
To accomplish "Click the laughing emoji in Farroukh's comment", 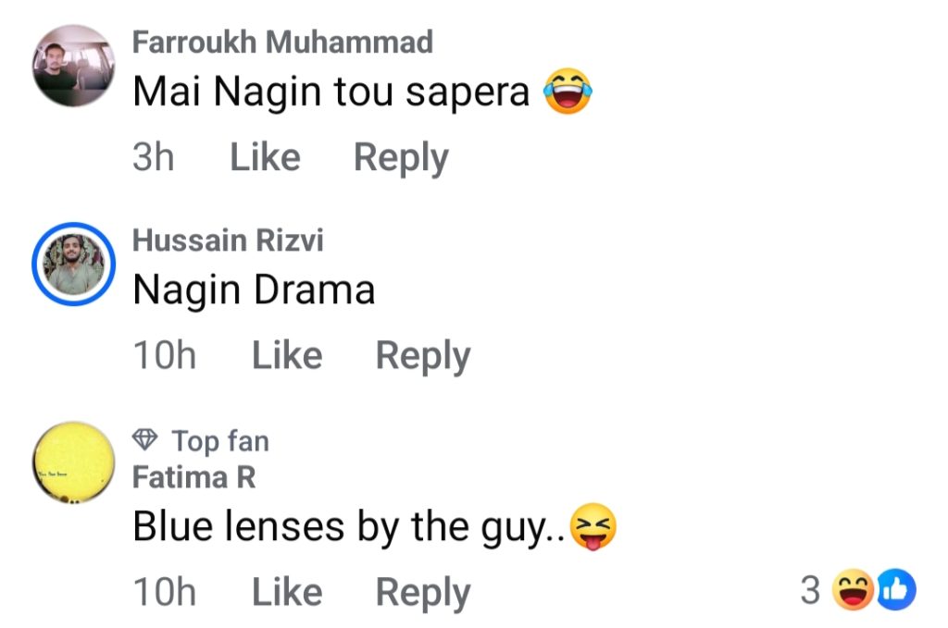I will [x=568, y=92].
